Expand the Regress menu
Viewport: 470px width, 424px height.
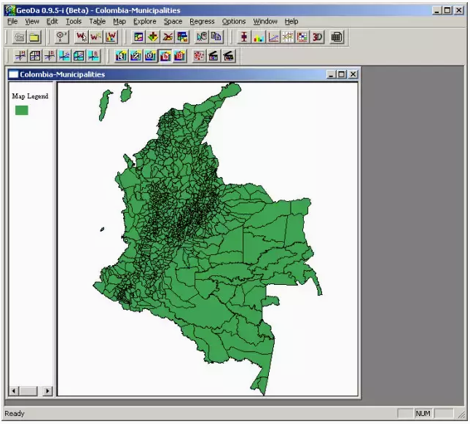(202, 22)
